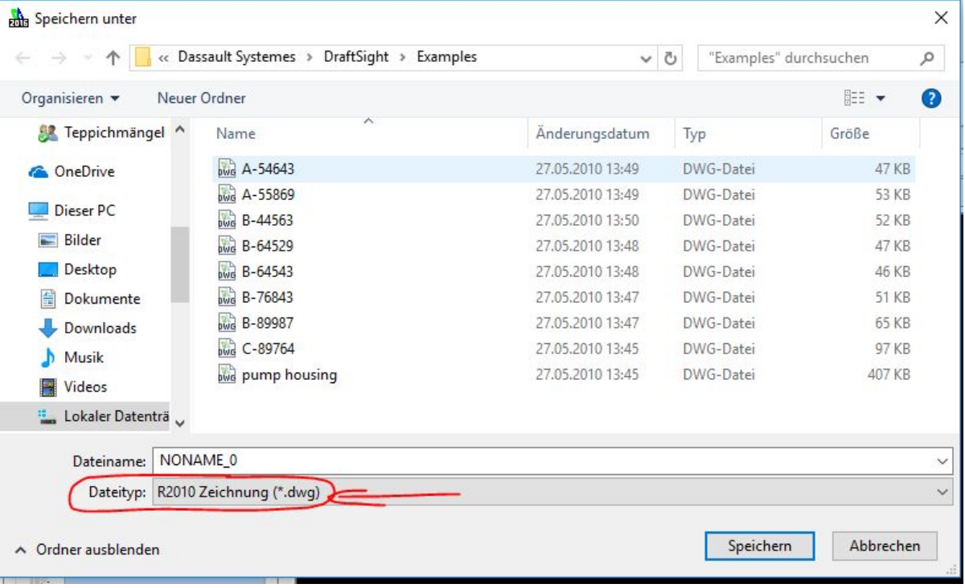Collapse the folder pane via Ordner ausblenden
Viewport: 965px width, 588px height.
click(x=88, y=549)
